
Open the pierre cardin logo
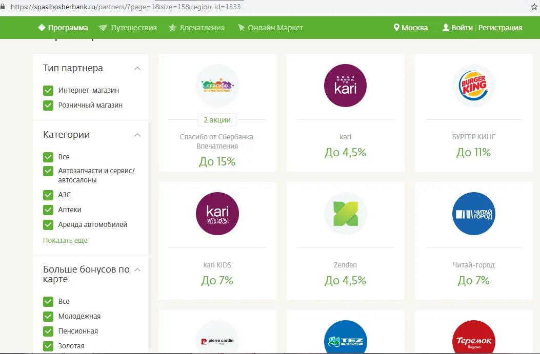[x=217, y=337]
